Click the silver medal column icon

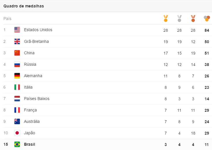tap(179, 19)
